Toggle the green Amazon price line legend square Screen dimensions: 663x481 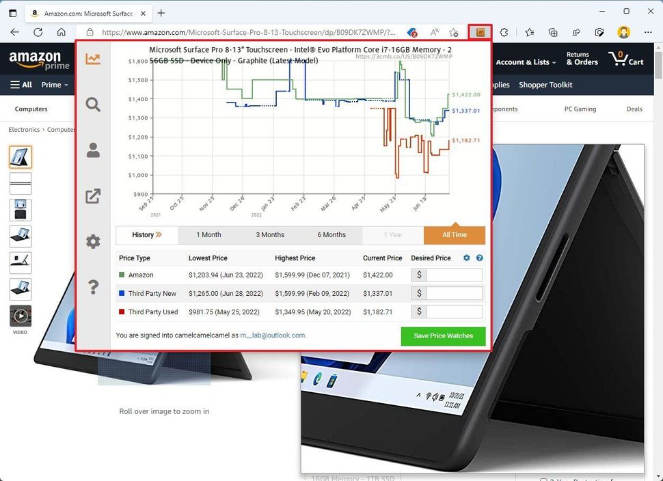point(121,275)
